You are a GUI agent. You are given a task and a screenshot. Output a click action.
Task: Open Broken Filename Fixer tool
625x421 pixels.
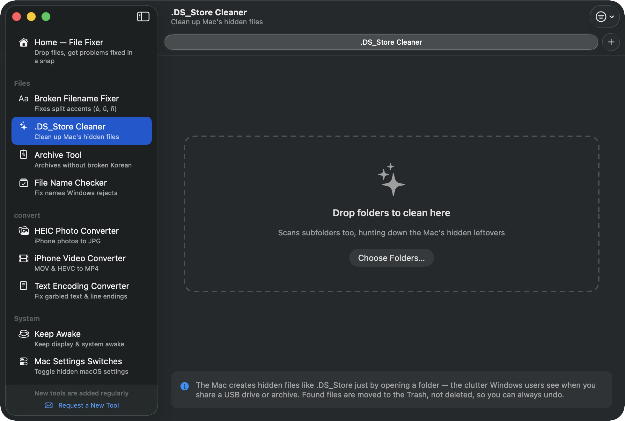point(82,103)
